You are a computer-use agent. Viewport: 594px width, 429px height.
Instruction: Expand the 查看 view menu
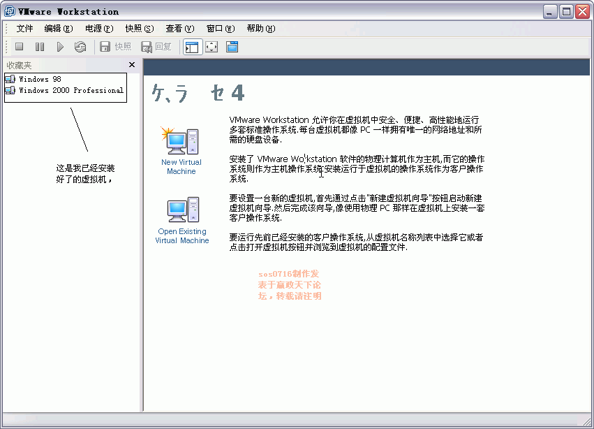179,29
